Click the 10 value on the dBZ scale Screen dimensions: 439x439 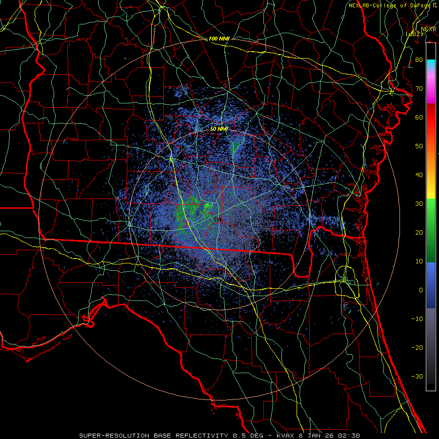click(419, 261)
